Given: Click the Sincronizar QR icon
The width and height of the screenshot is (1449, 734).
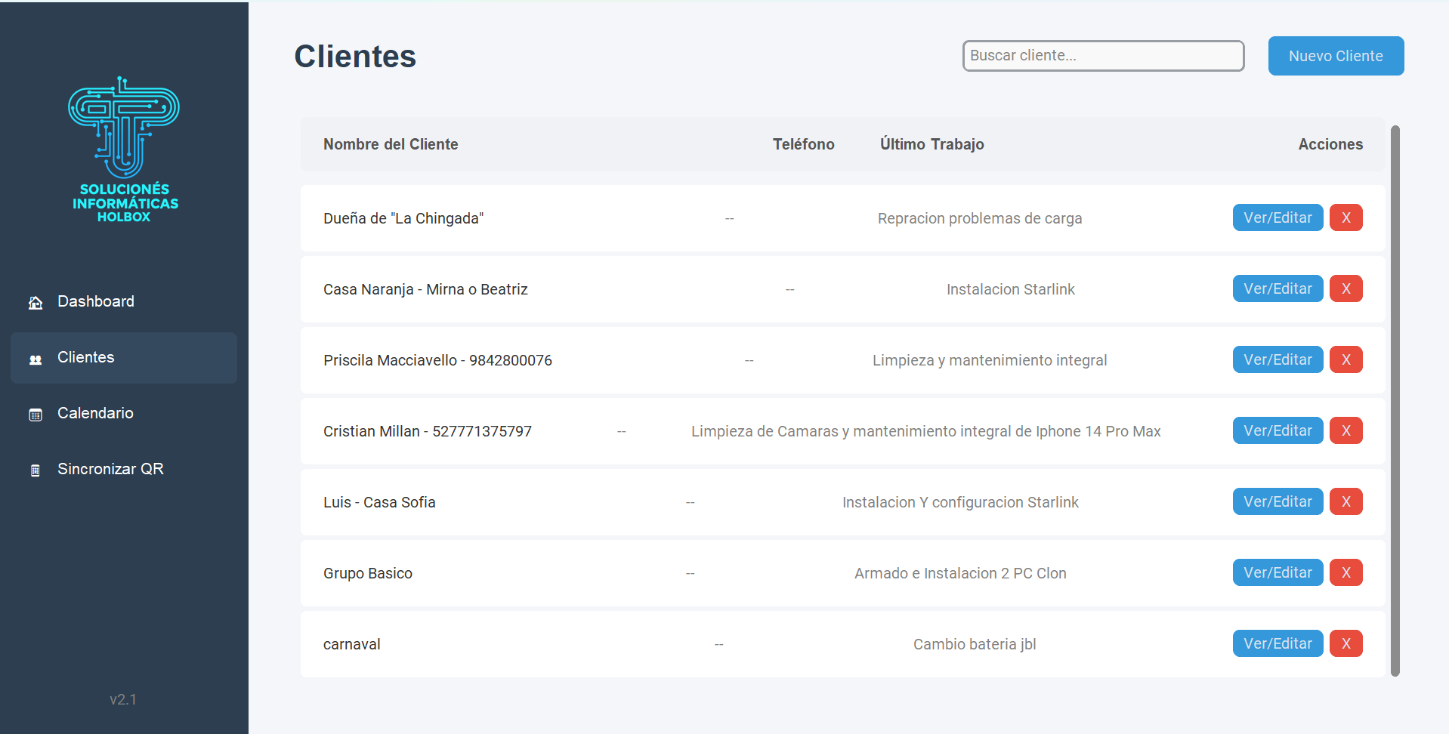Looking at the screenshot, I should click(36, 470).
